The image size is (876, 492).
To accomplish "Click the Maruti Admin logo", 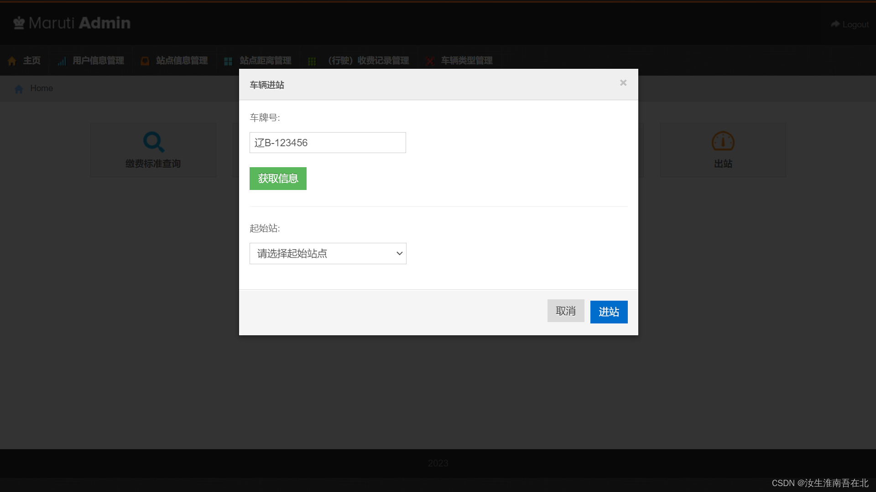I will tap(72, 23).
